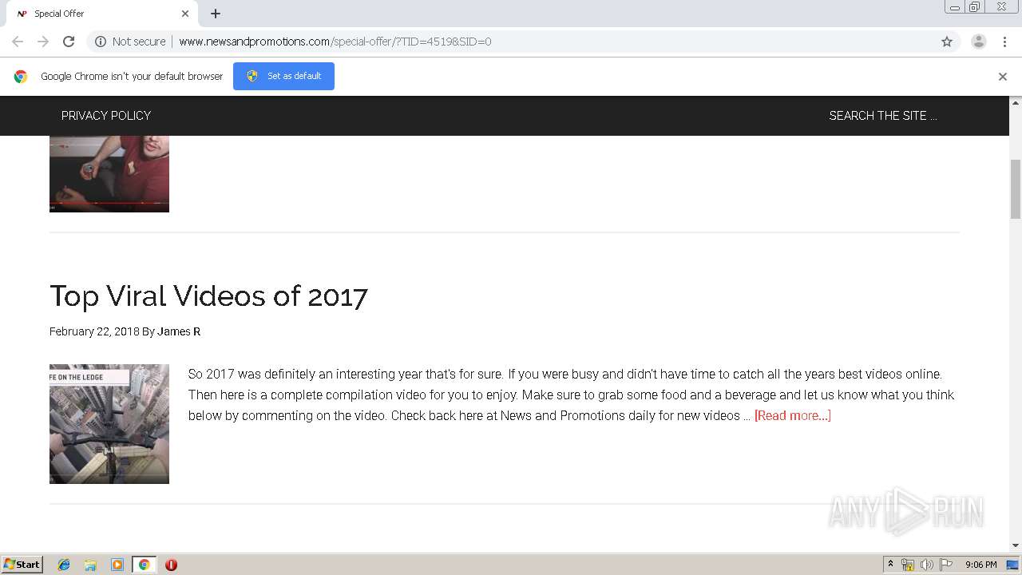Open the Life on the Ledge thumbnail

pyautogui.click(x=109, y=424)
